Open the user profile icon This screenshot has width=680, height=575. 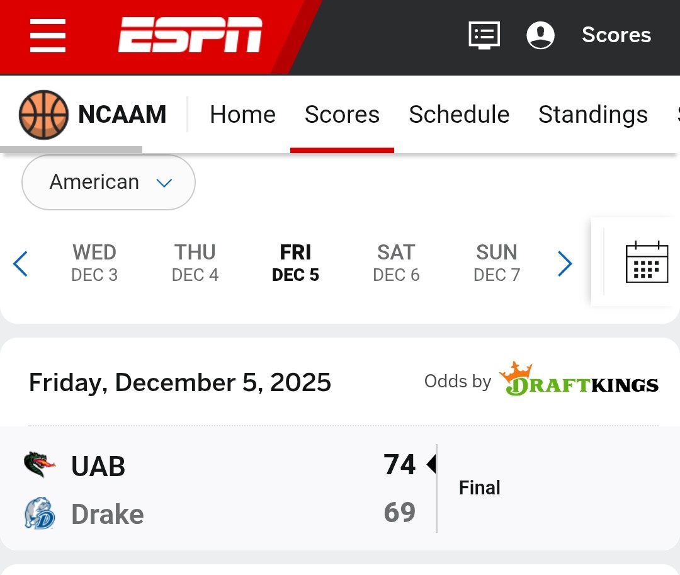[x=540, y=35]
